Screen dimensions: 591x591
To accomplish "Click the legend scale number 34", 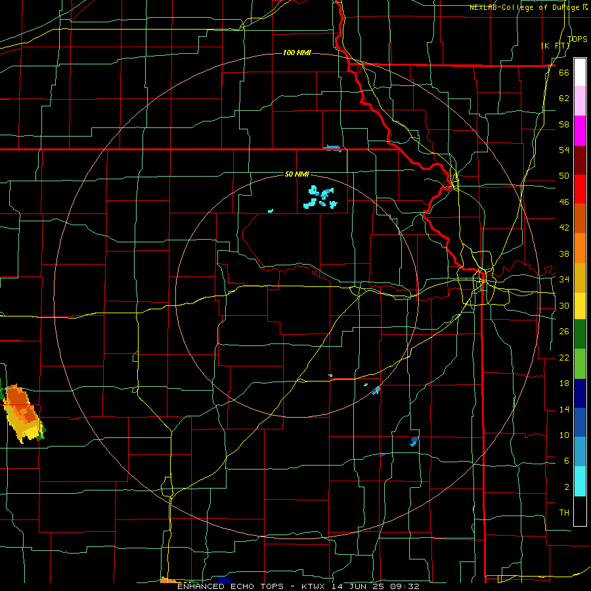I will tap(564, 280).
